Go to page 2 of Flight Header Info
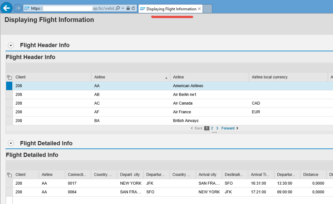 tap(212, 128)
